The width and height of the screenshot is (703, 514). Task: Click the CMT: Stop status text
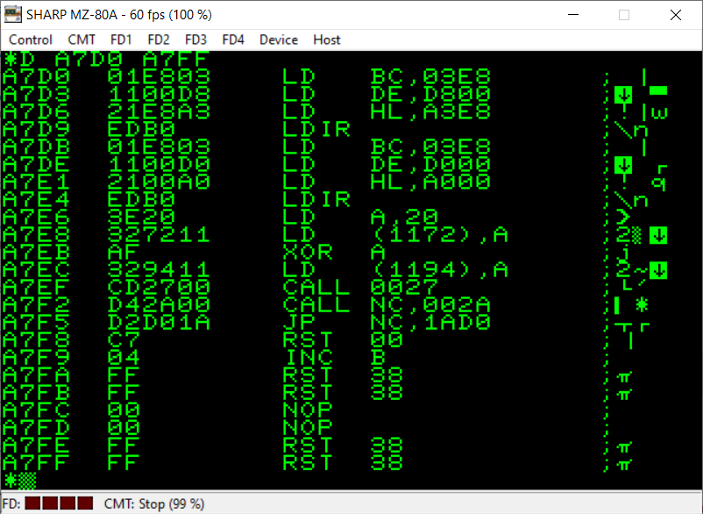pos(153,503)
